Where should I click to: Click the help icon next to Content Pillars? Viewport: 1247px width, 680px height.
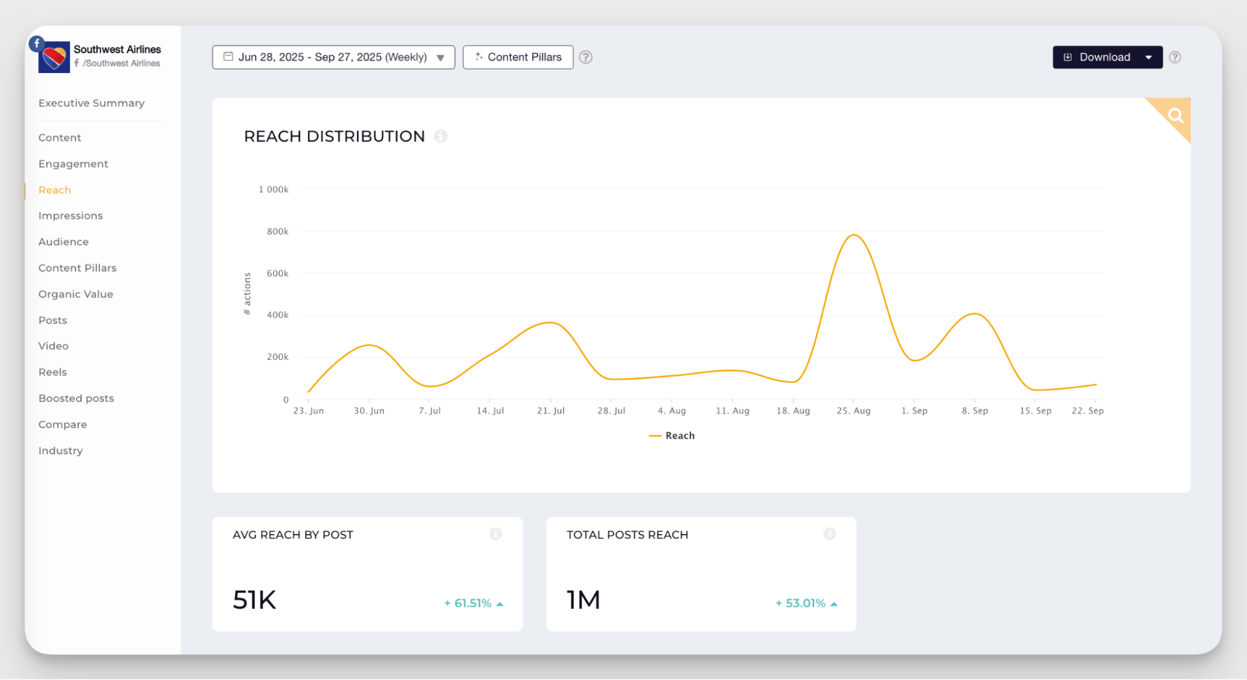(x=585, y=57)
